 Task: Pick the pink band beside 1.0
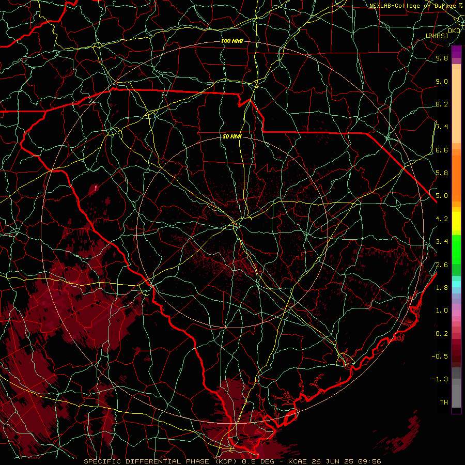click(x=456, y=313)
